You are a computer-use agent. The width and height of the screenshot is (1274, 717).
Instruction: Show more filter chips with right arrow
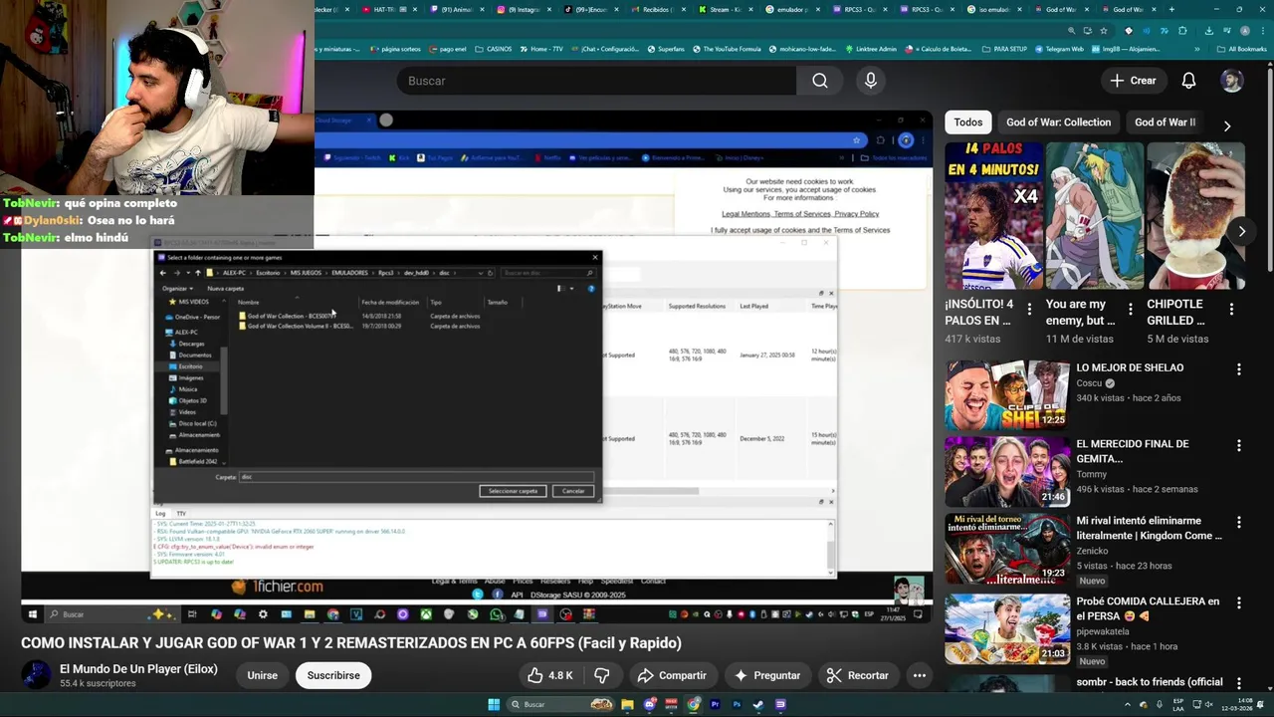(x=1226, y=125)
